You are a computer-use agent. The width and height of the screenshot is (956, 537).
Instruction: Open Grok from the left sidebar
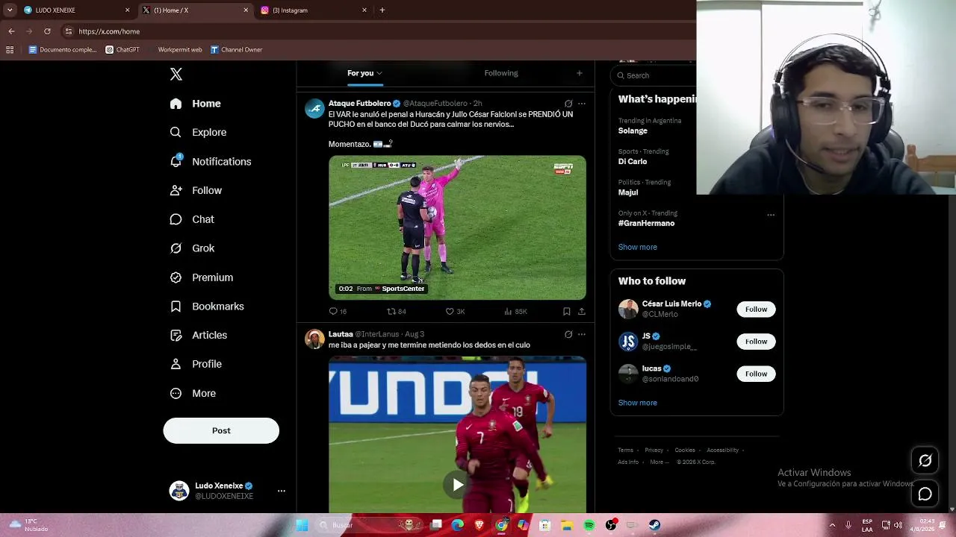(x=192, y=248)
